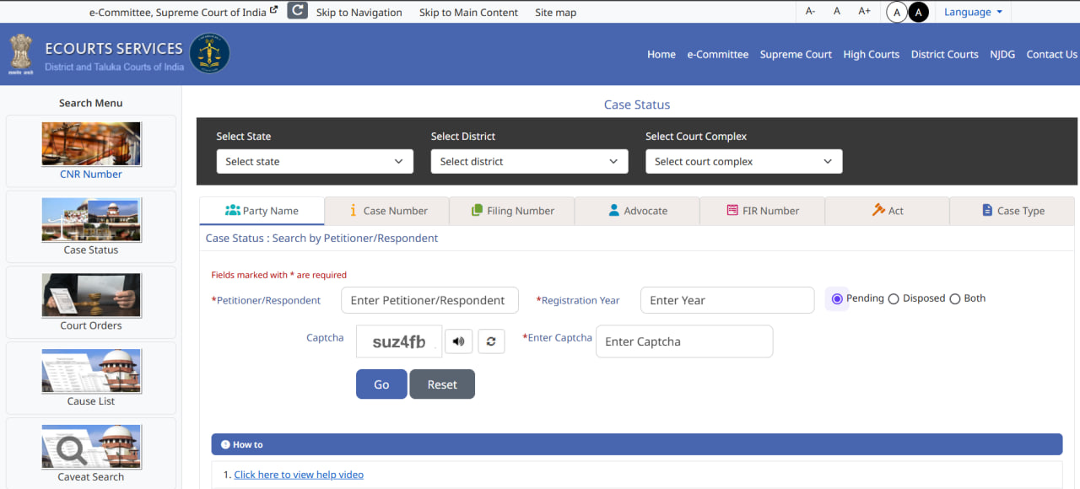Play the captcha audio
Screen dimensions: 1080x489
[458, 341]
